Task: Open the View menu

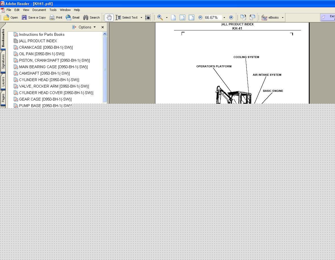Action: 26,10
